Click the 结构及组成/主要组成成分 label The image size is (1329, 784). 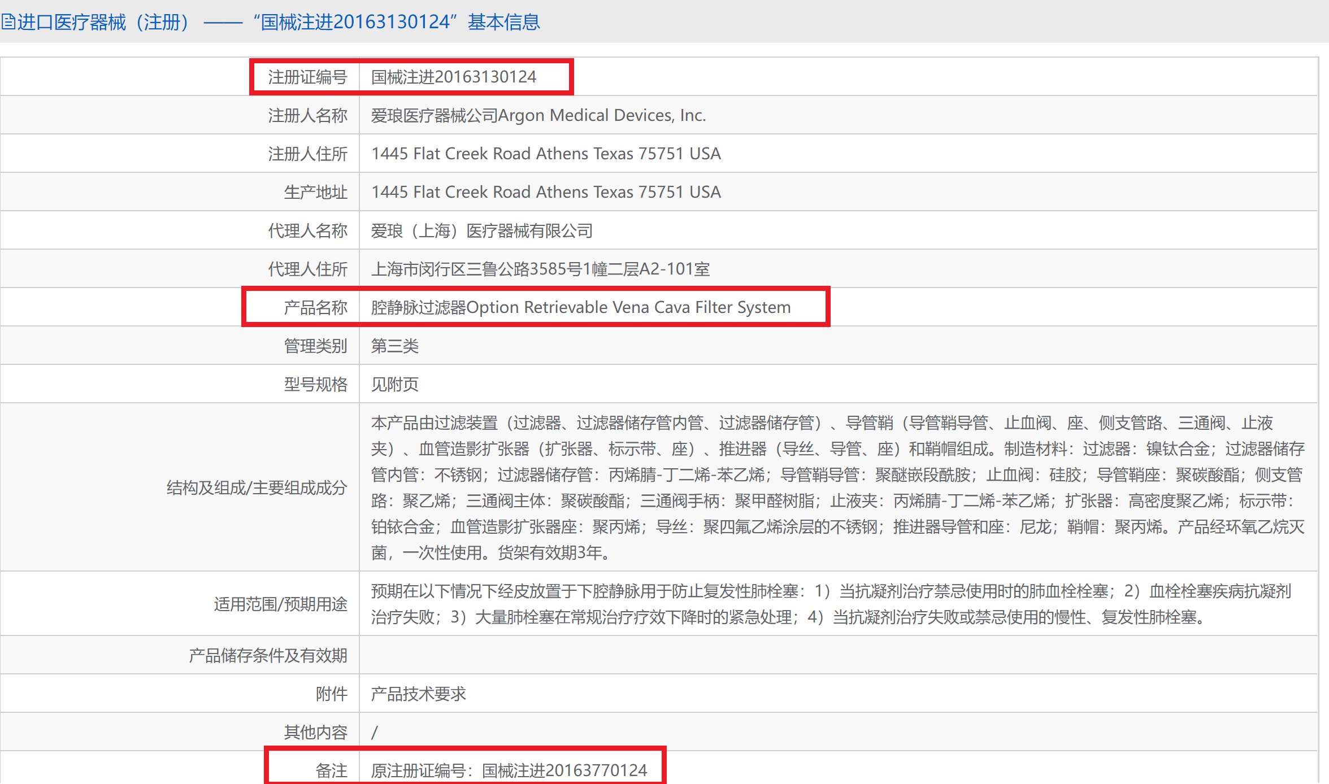(257, 487)
